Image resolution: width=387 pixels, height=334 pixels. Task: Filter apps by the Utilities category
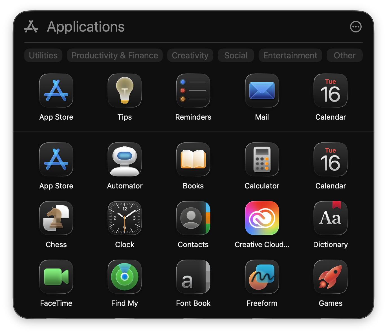[x=43, y=55]
